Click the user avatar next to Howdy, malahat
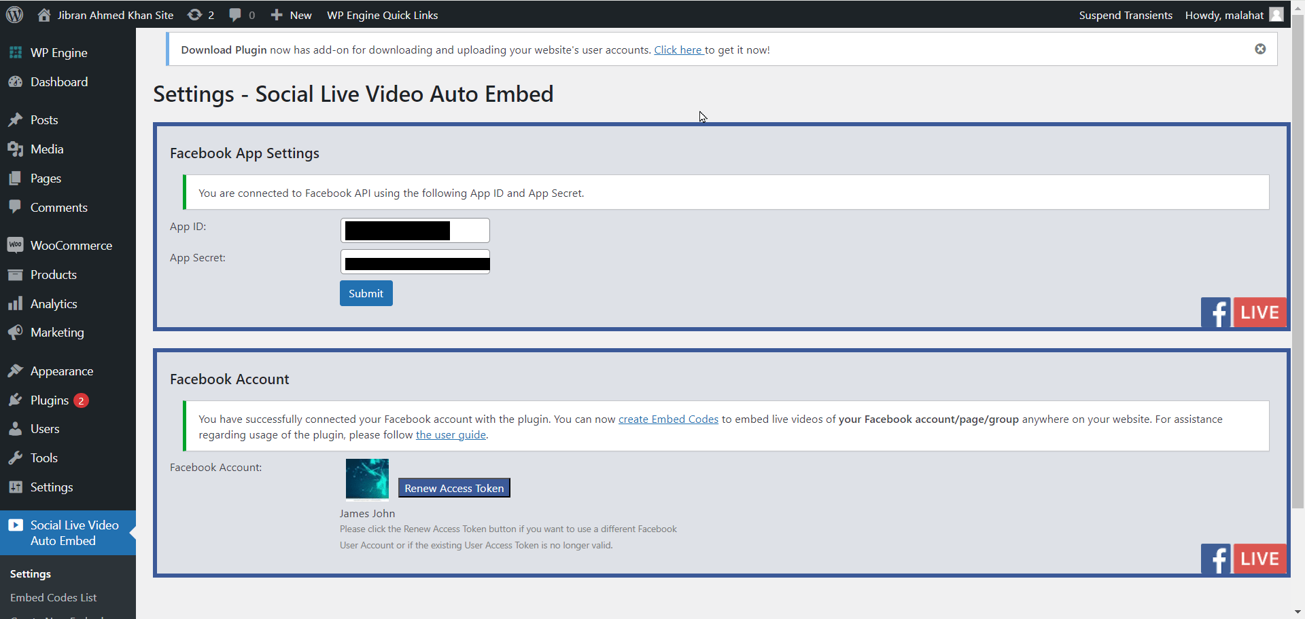The image size is (1305, 619). [x=1276, y=15]
